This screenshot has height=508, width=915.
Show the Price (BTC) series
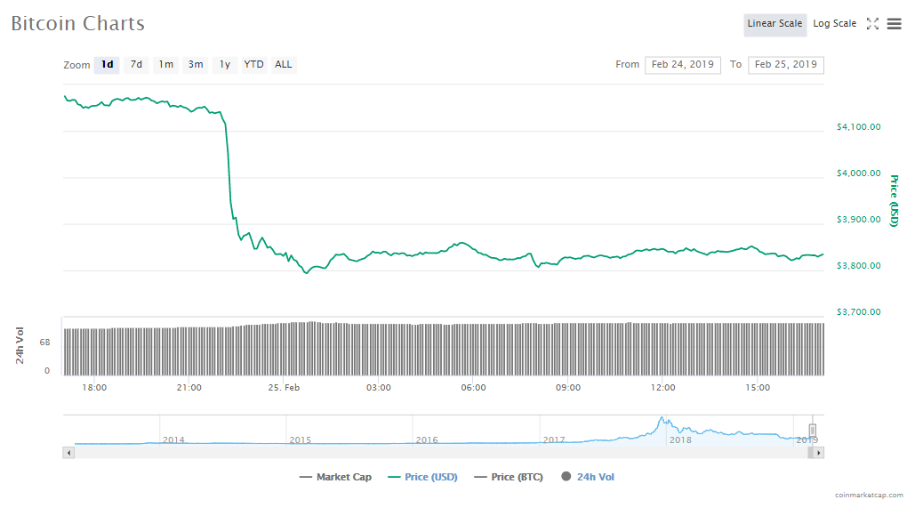coord(510,477)
